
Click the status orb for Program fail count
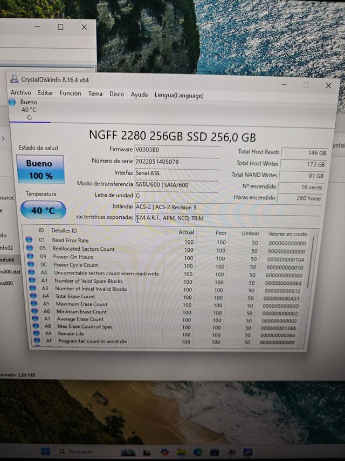pyautogui.click(x=37, y=340)
